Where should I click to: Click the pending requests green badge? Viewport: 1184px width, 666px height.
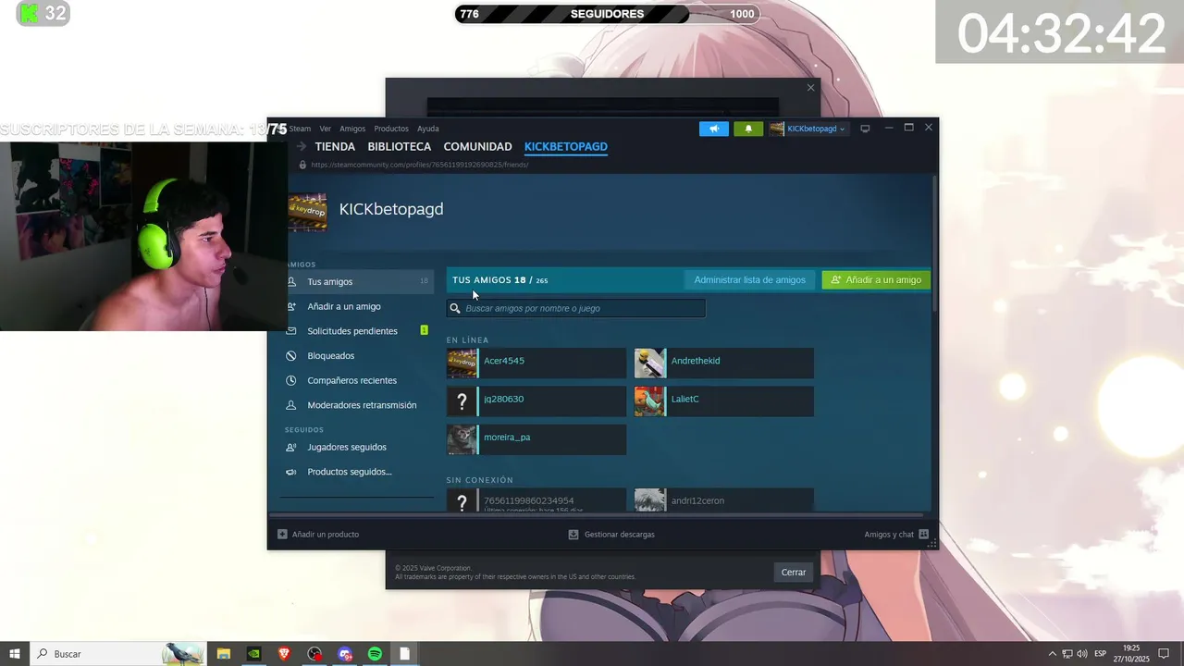pyautogui.click(x=424, y=330)
